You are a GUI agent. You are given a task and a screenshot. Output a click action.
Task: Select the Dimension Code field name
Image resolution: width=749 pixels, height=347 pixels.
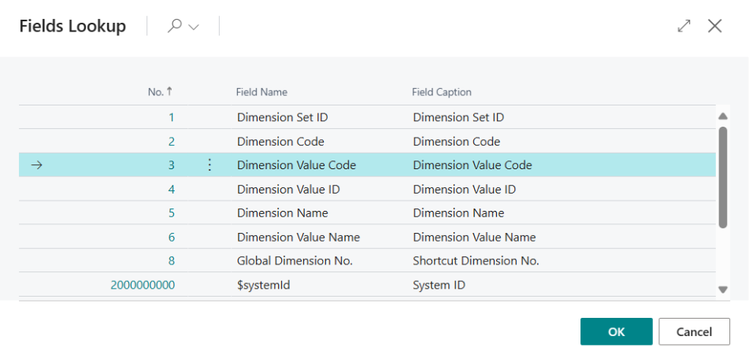point(280,142)
